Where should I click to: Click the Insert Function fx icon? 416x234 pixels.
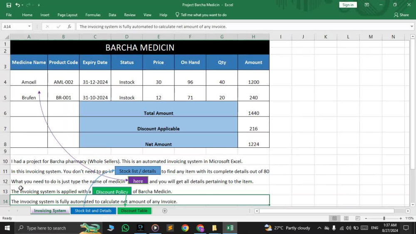click(69, 27)
